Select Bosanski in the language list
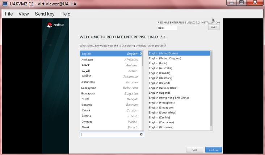Viewport: 265px width, 155px height. 111,105
